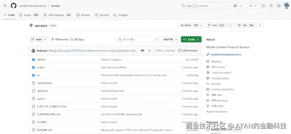Screen dimensions: 291x134
Task: Open the Star lists dropdown arrow
Action: (260, 25)
